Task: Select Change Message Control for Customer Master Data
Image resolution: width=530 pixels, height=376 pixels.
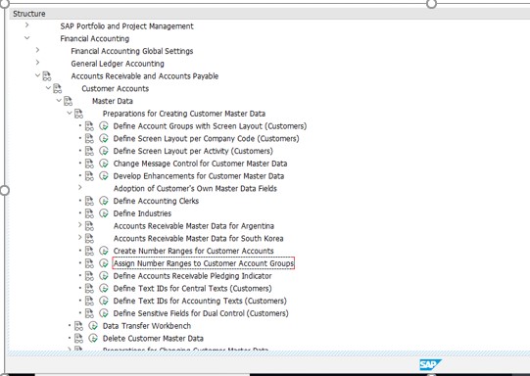Action: point(200,164)
